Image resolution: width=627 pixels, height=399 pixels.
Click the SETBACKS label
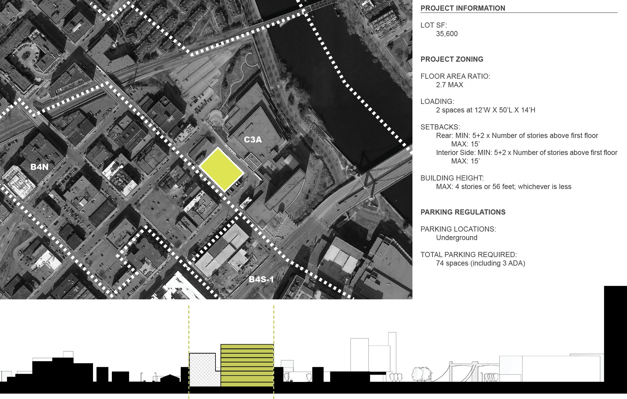click(440, 127)
